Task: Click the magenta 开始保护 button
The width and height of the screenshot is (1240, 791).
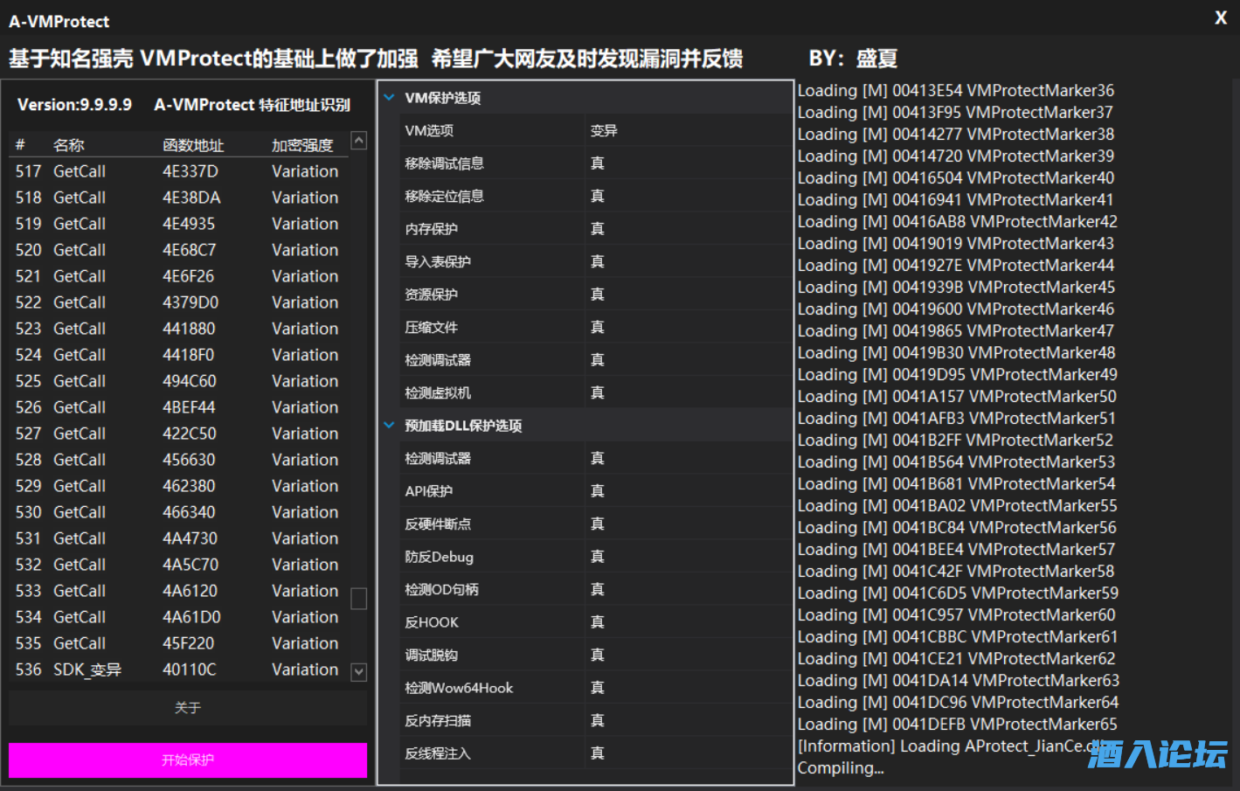Action: point(188,760)
